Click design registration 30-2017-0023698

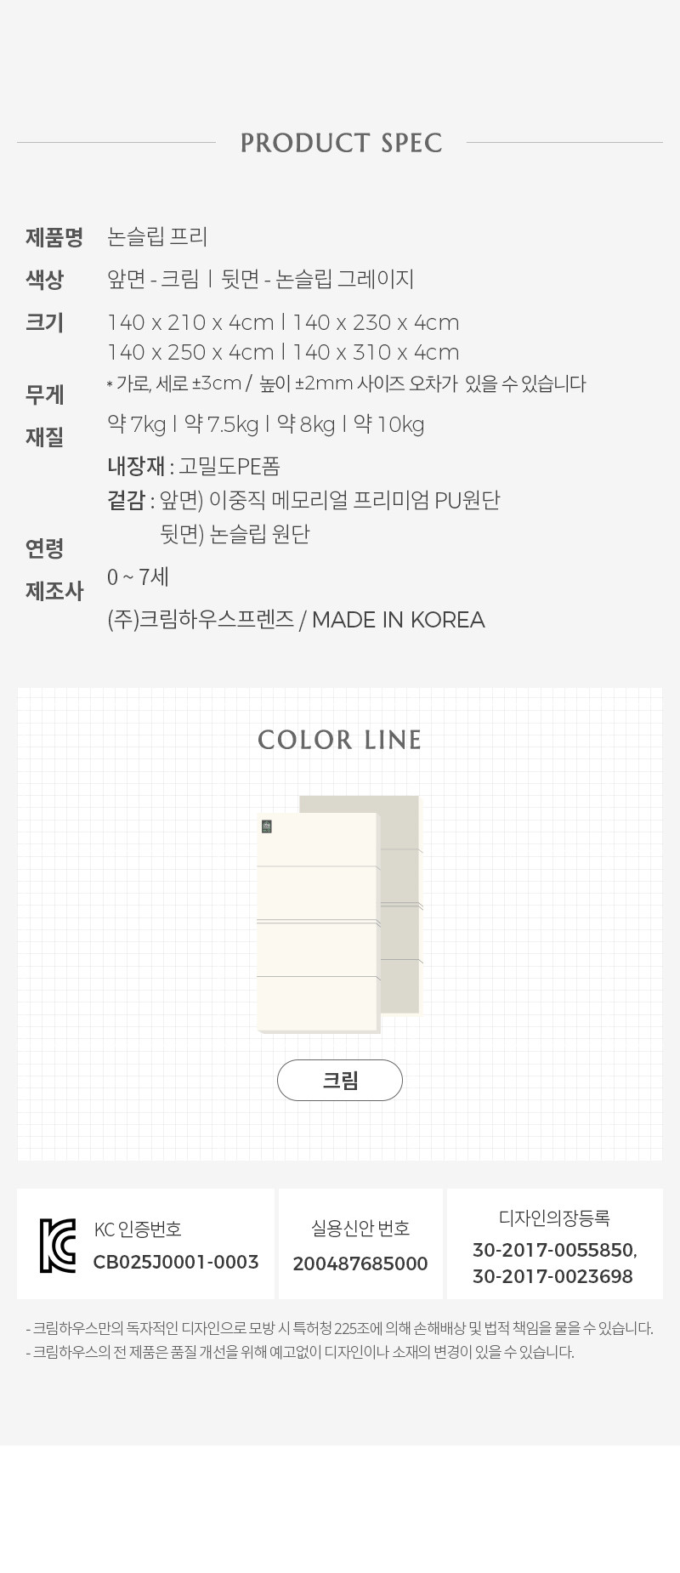[553, 1276]
